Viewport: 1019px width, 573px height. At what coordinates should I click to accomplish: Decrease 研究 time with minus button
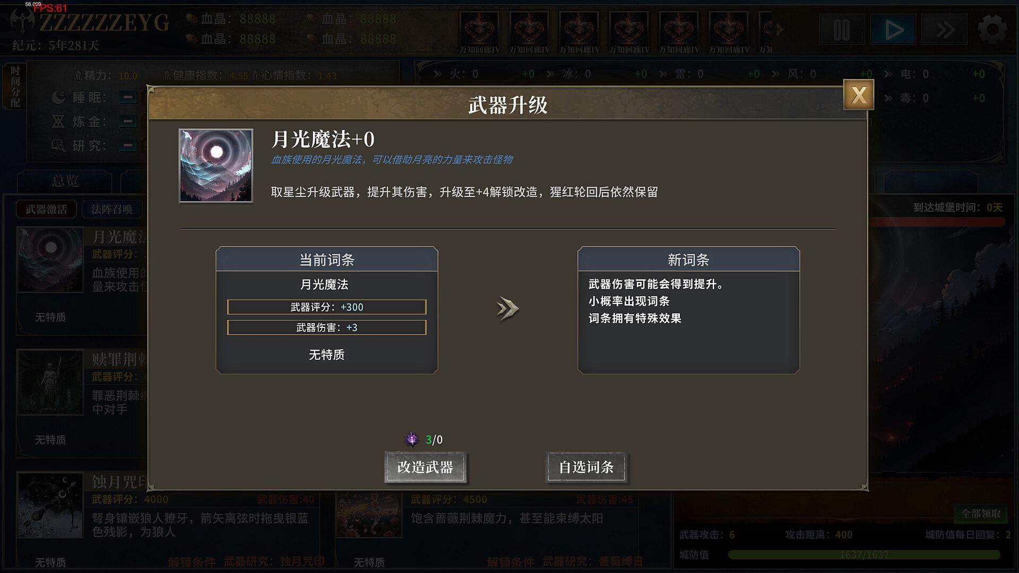[128, 145]
